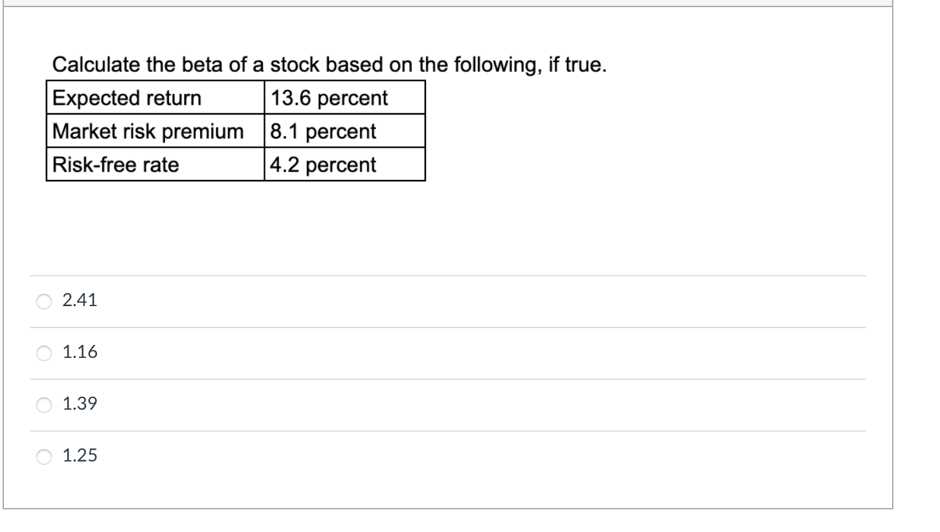Select the 2.41 answer radio button
The height and width of the screenshot is (532, 940).
coord(43,301)
